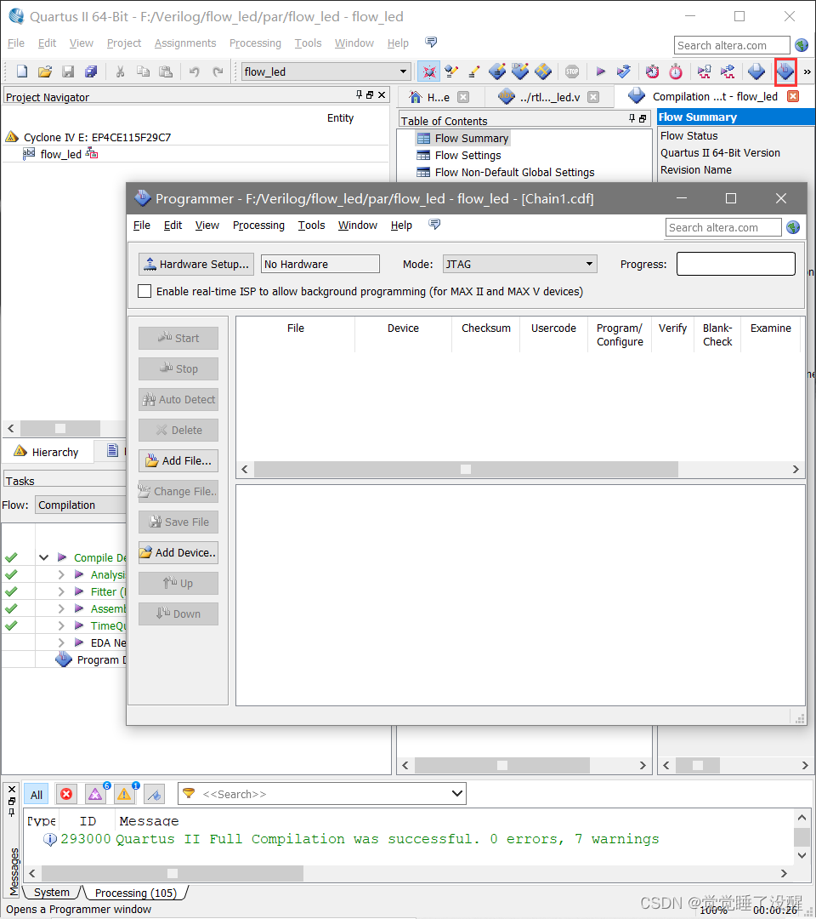Open Assignments menu in Quartus window
The image size is (816, 919).
coord(185,43)
